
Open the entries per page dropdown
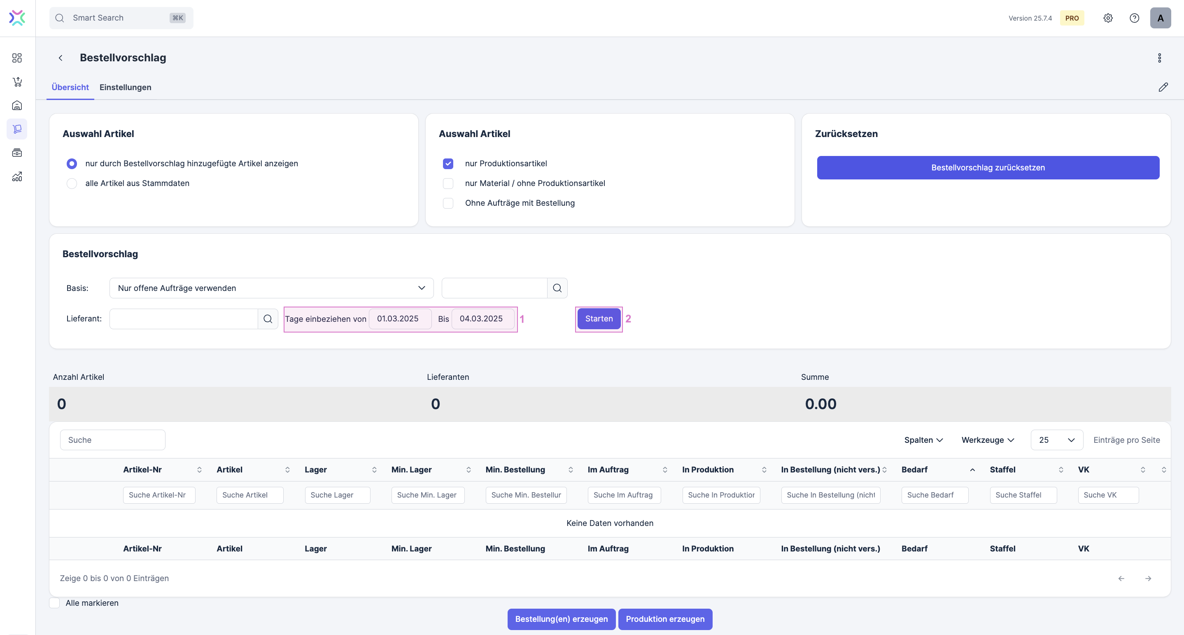[x=1056, y=440]
